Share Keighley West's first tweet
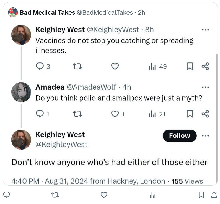This screenshot has height=204, width=220. coord(205,66)
